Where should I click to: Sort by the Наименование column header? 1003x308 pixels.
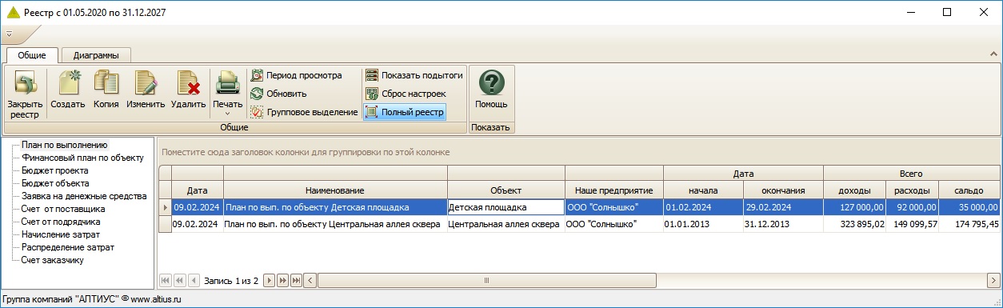click(335, 190)
